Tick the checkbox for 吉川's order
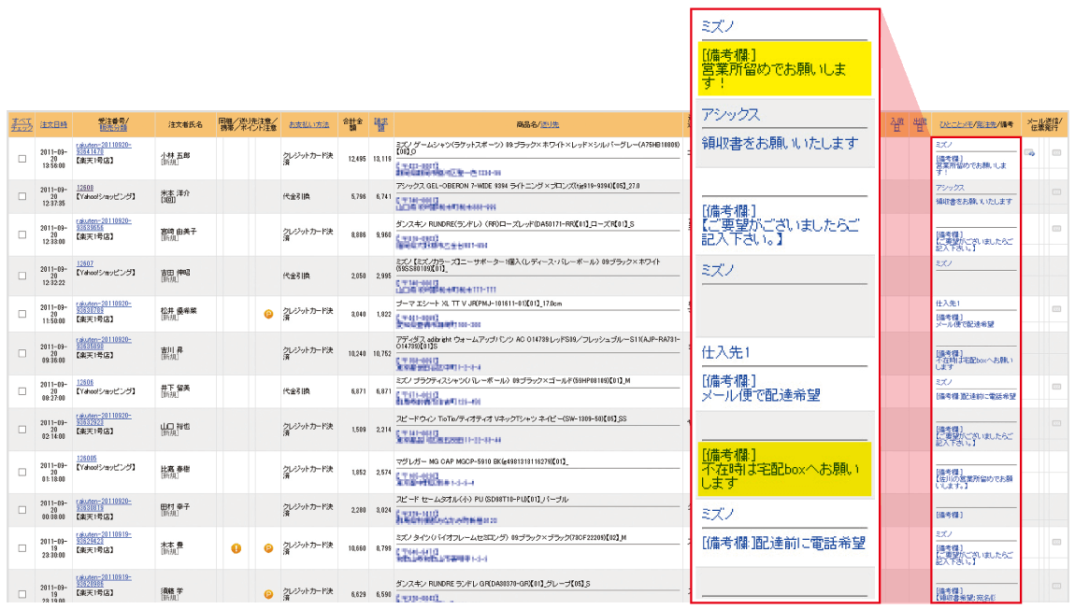The height and width of the screenshot is (609, 1075). pos(21,353)
